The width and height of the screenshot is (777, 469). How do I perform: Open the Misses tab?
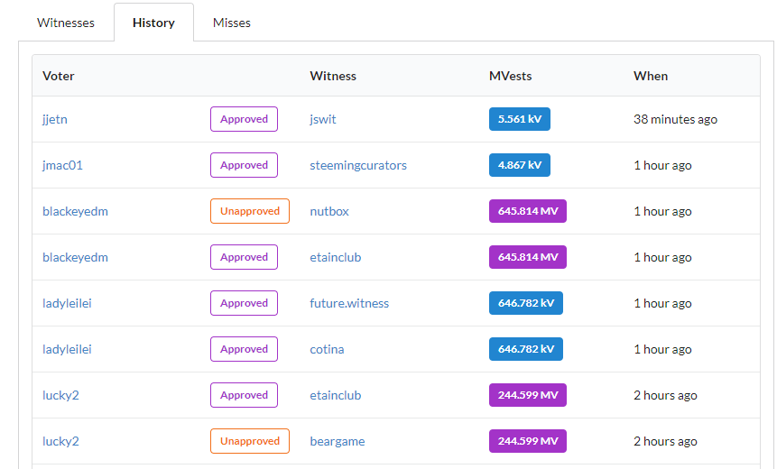tap(231, 23)
